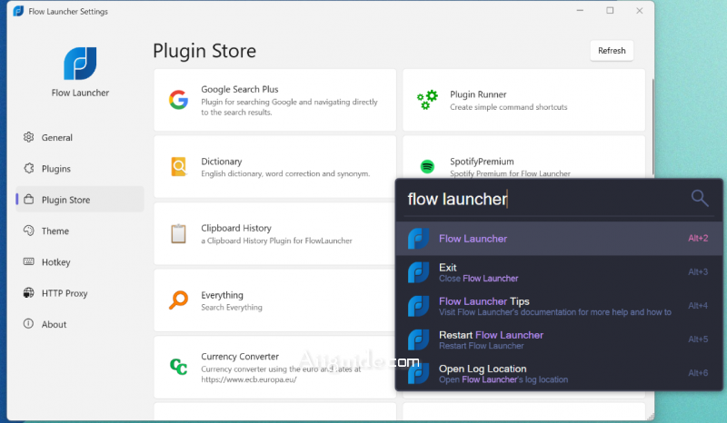Screen dimensions: 727x423
Task: Choose Restart Flow Launcher result
Action: click(559, 340)
